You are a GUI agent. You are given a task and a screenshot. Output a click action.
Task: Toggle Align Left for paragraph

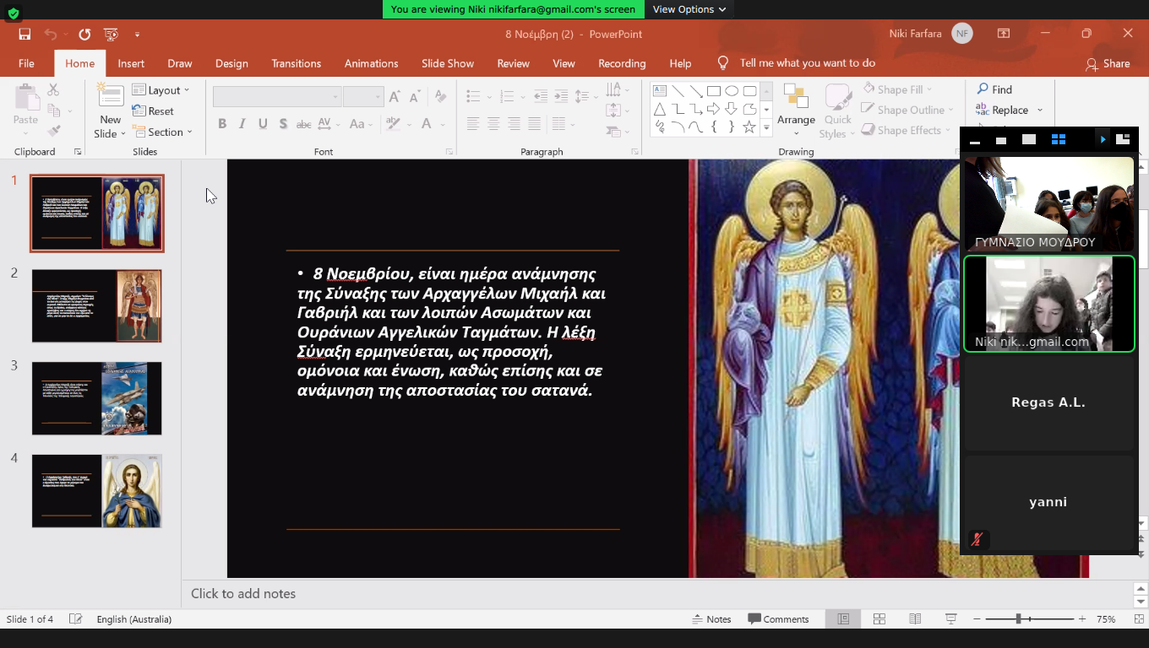[473, 124]
